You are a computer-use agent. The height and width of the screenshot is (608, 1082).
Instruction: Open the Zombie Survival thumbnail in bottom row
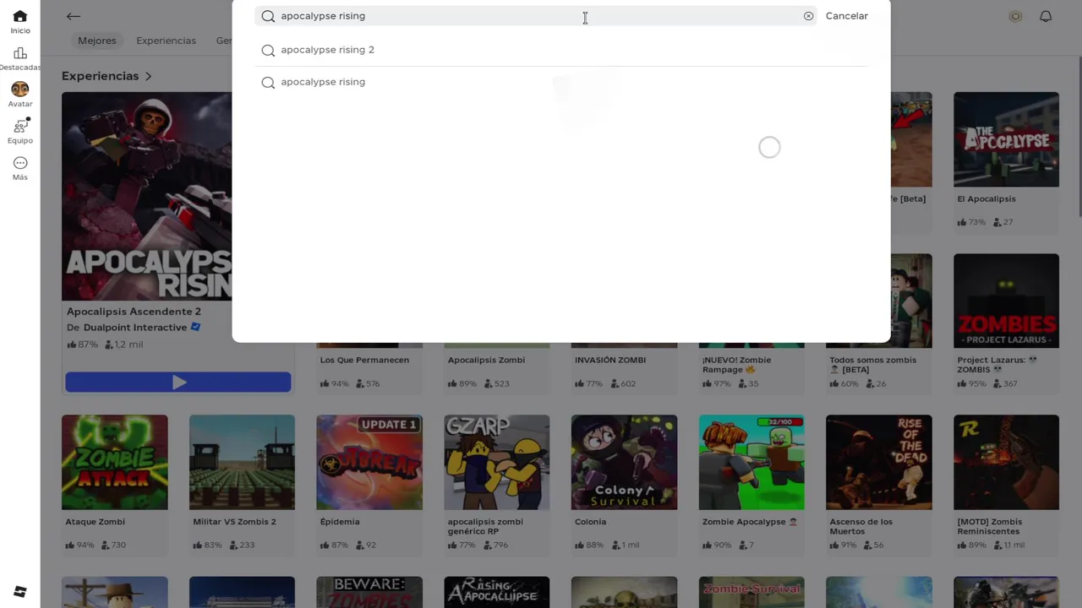(751, 592)
